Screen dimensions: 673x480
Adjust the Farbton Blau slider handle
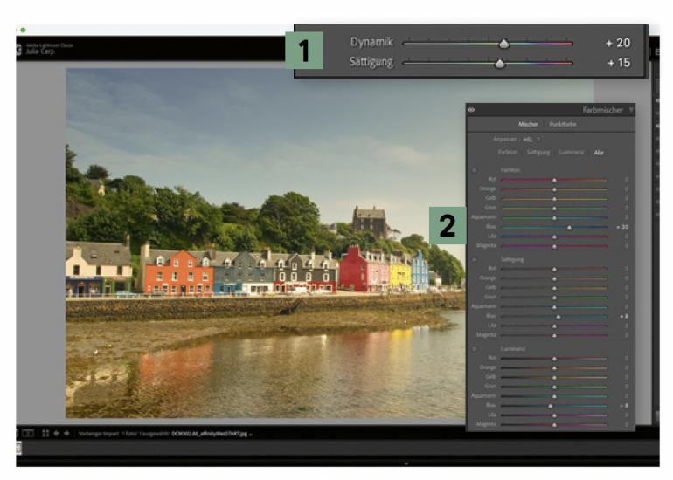point(570,228)
